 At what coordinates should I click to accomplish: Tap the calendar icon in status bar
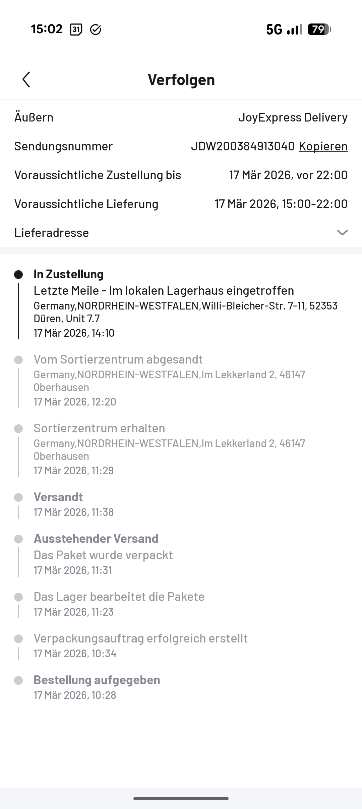click(76, 30)
